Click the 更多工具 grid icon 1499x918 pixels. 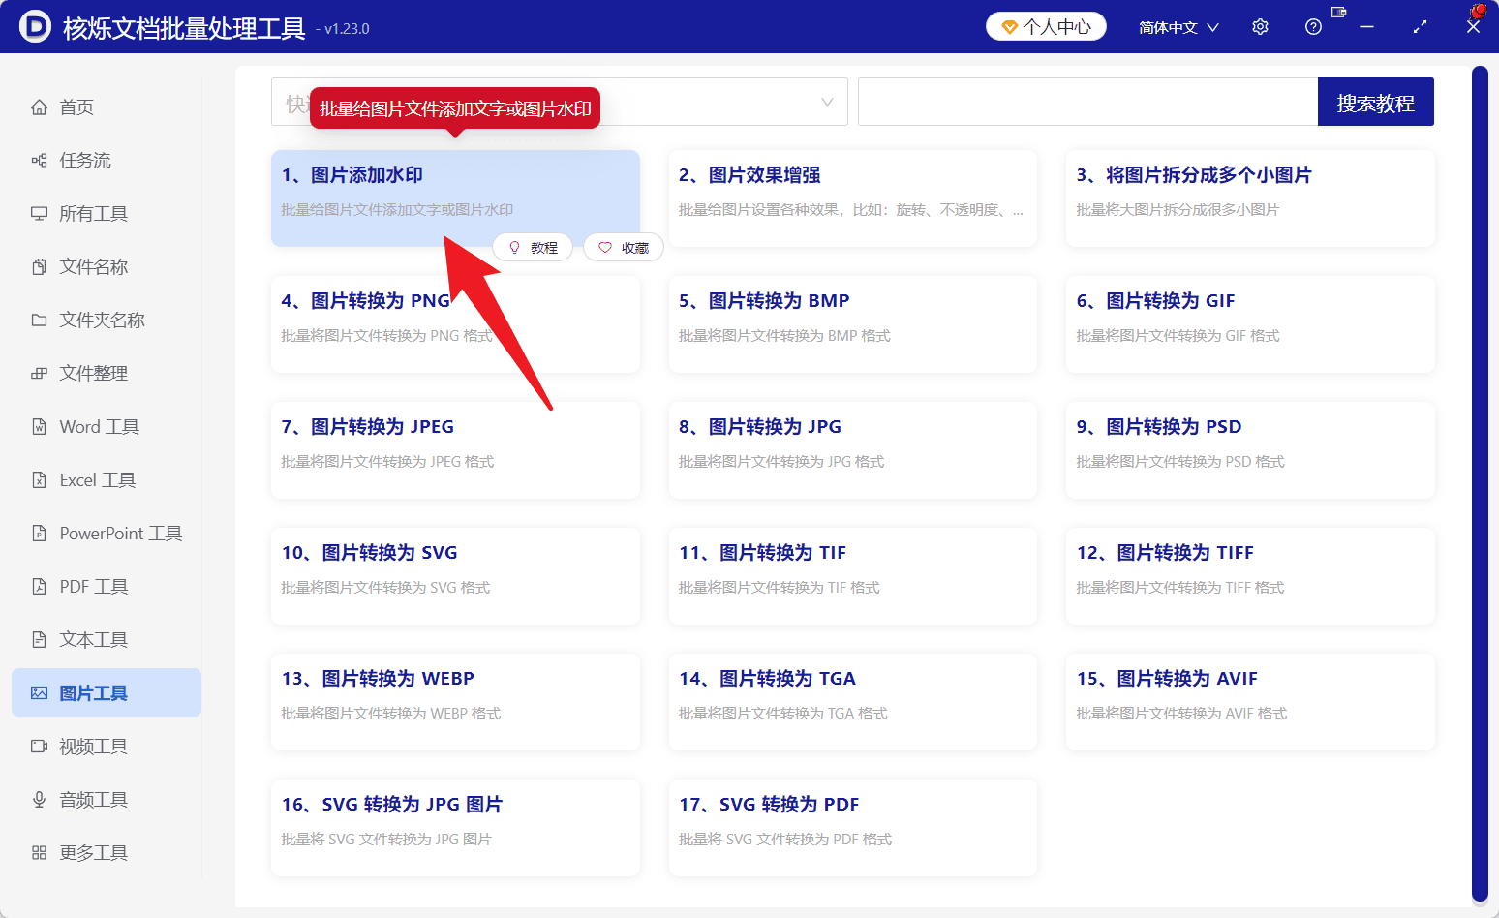click(39, 853)
